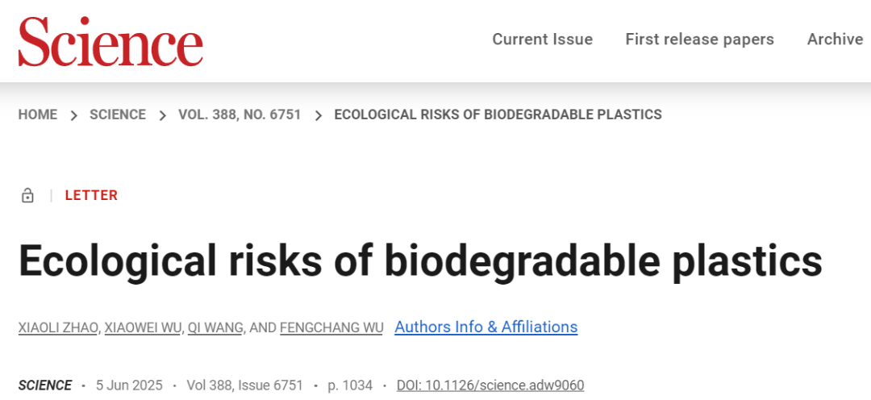Open First release papers page
This screenshot has width=871, height=400.
coord(699,40)
